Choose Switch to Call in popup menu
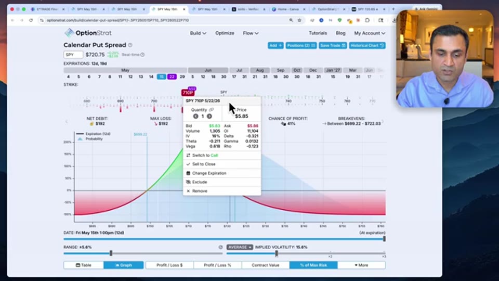The height and width of the screenshot is (281, 499). tap(222, 156)
